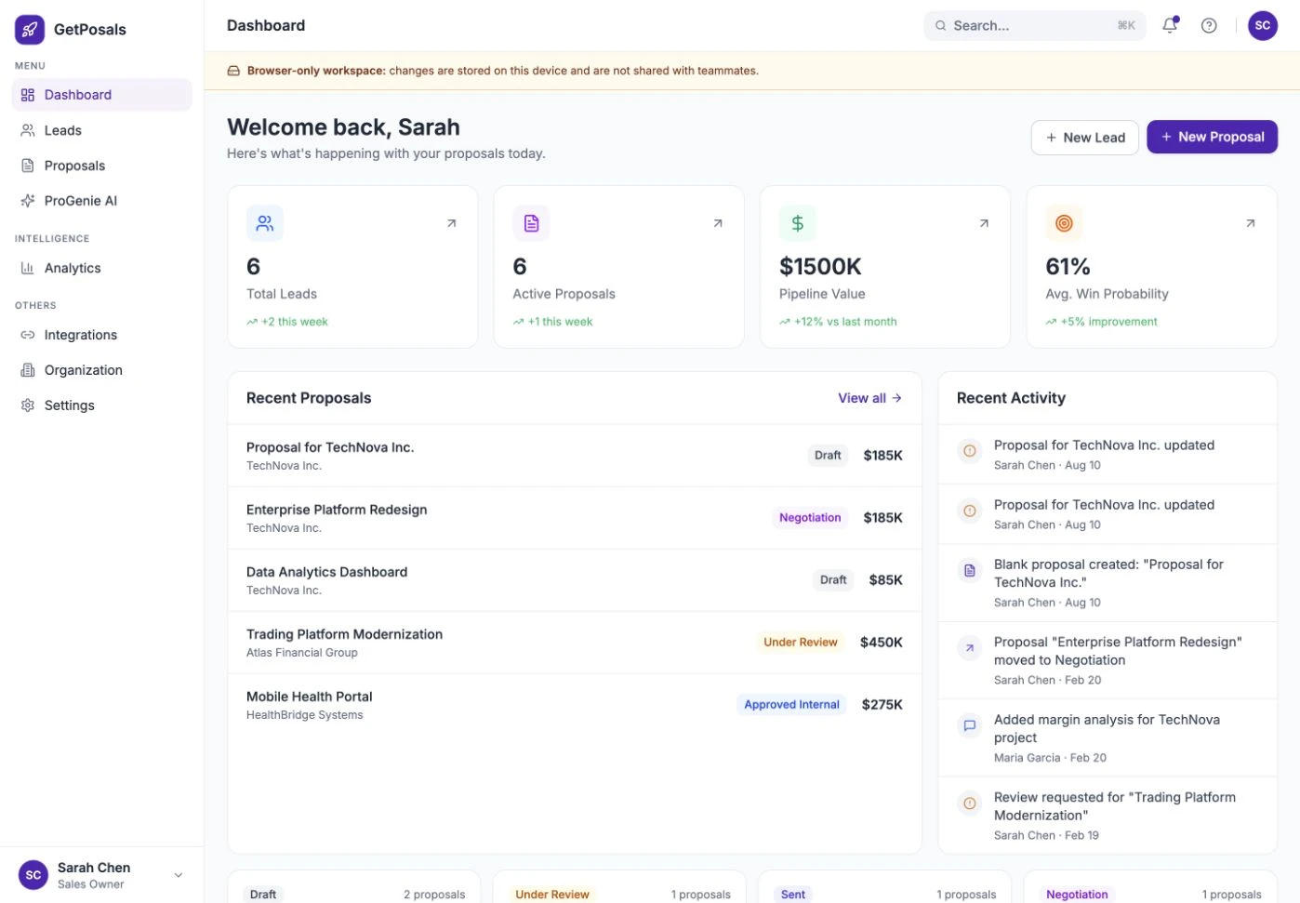This screenshot has width=1300, height=903.
Task: Click comment icon beside margin analysis activity
Action: 969,725
